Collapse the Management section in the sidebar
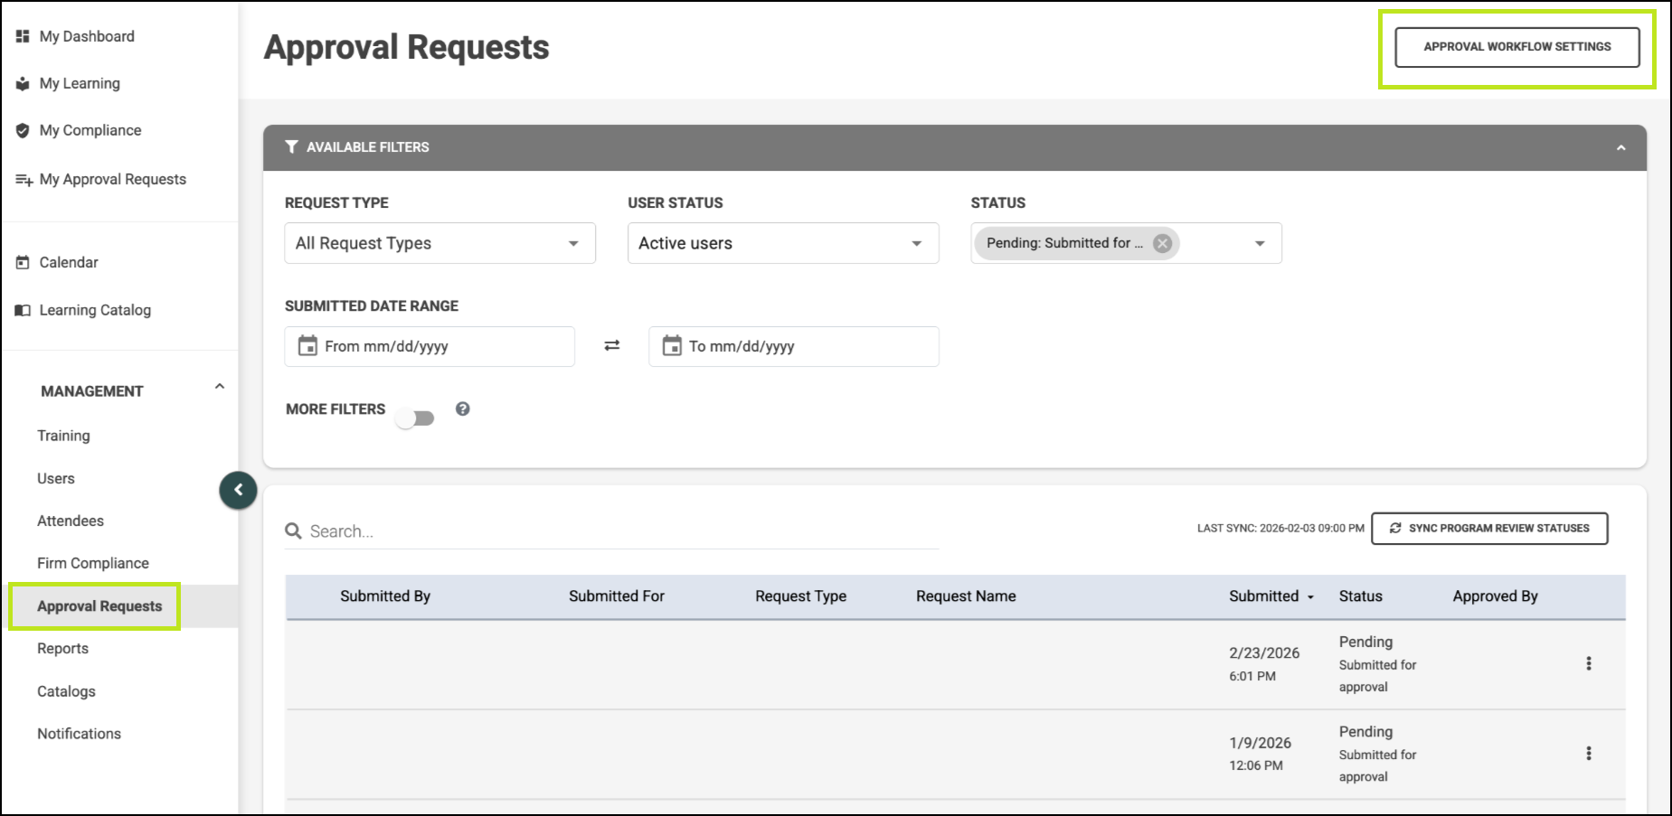The width and height of the screenshot is (1672, 816). coord(219,388)
